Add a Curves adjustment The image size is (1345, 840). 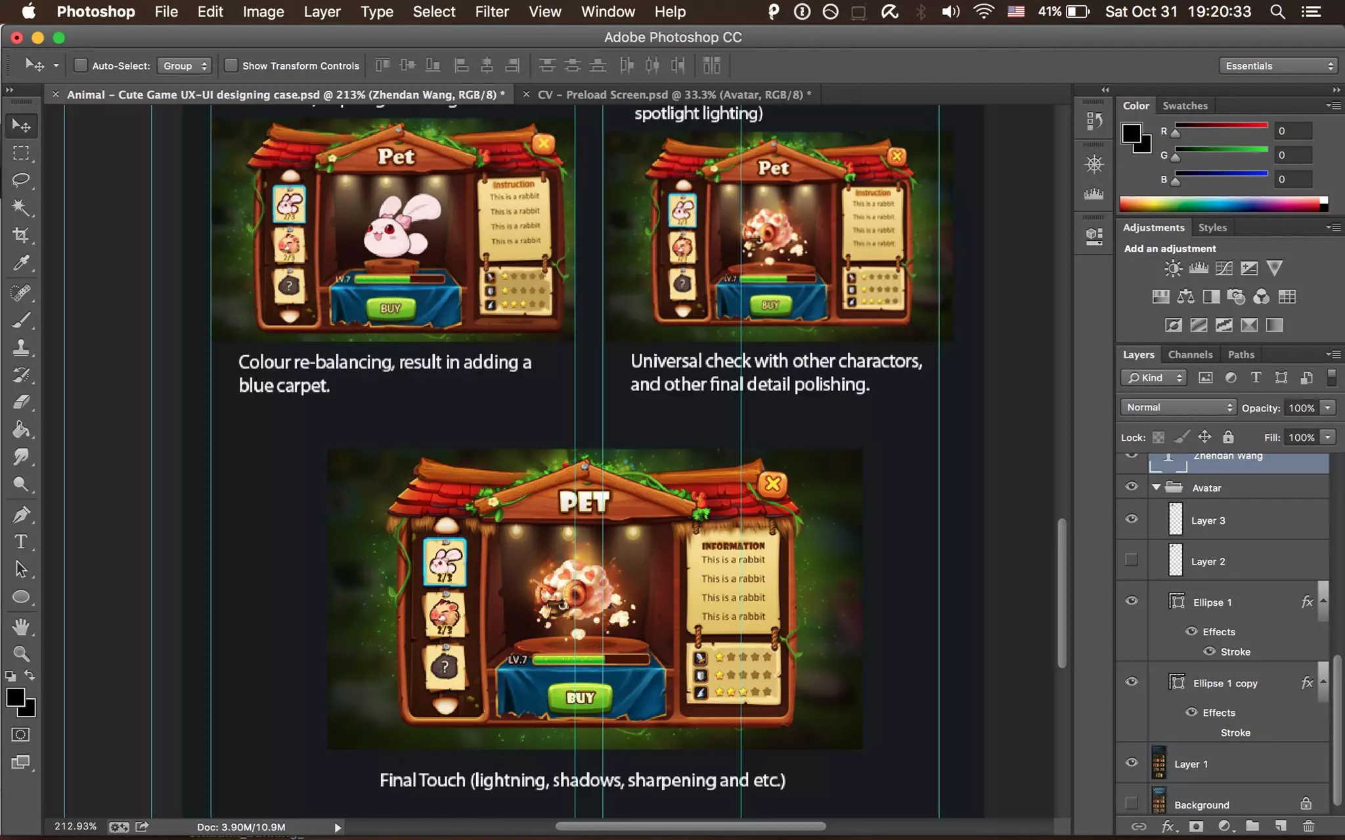[1224, 268]
